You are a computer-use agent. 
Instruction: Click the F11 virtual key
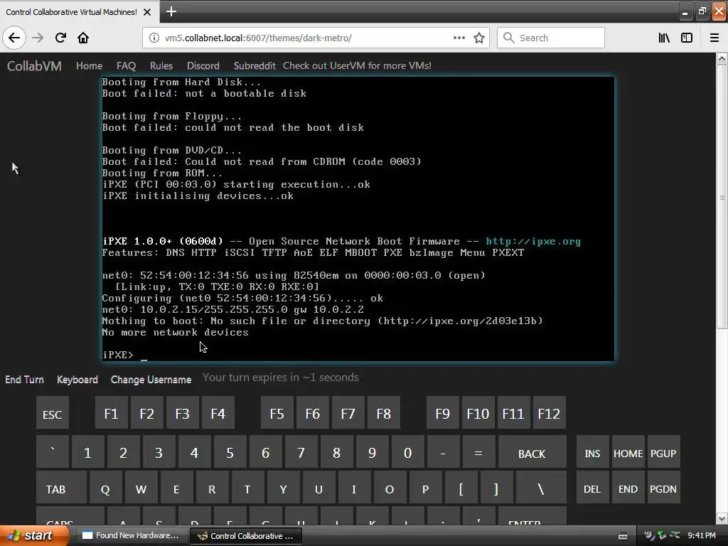click(513, 413)
